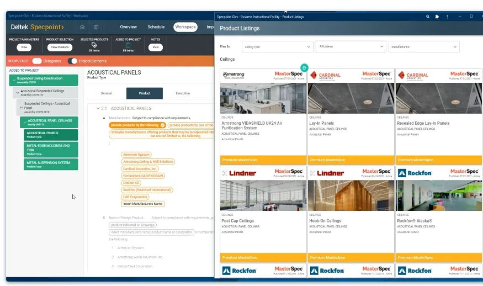Select American Gypsum manufacturer chip

coord(136,155)
